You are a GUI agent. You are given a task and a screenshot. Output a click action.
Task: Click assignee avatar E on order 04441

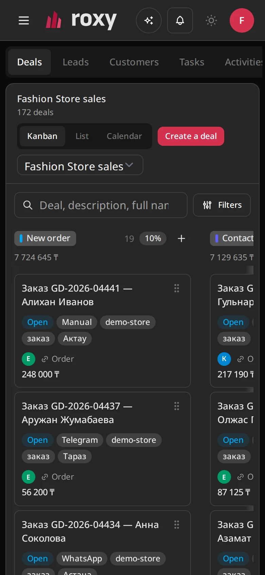(x=29, y=359)
